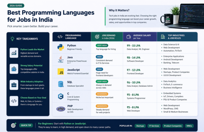
Task: Click the wallet icon beside Strong Salary Potential
Action: pyautogui.click(x=14, y=69)
